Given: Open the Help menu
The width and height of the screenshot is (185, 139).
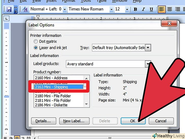Looking at the screenshot, I should pyautogui.click(x=137, y=1).
